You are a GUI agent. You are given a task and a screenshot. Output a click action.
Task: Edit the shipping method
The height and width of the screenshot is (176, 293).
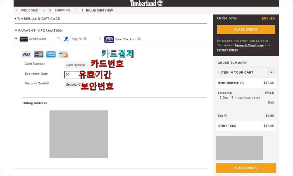271,102
